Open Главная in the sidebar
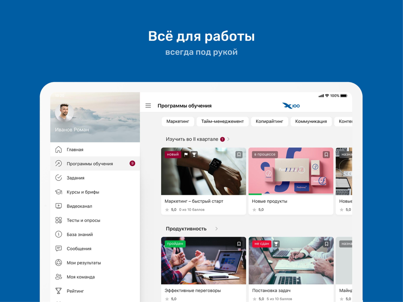403x302 pixels. (95, 149)
